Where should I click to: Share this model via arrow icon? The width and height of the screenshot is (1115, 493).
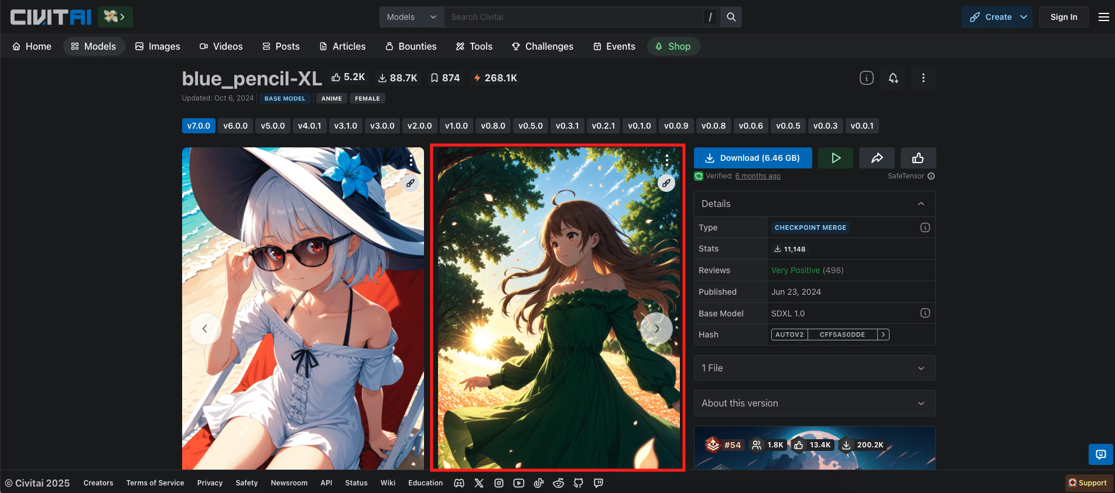pos(877,158)
